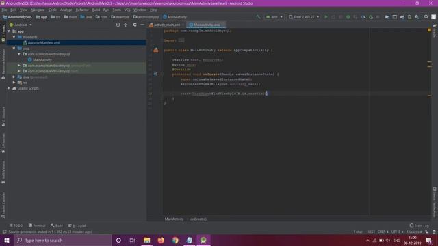This screenshot has height=246, width=438.
Task: Open the Android project view dropdown
Action: point(21,25)
